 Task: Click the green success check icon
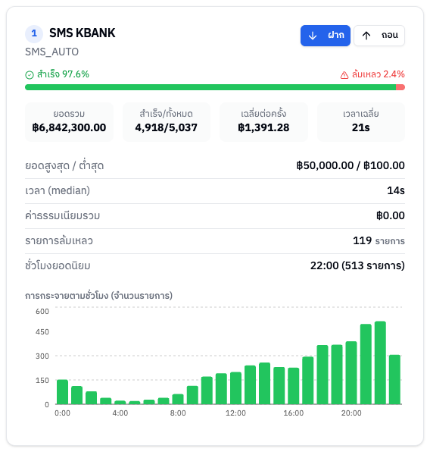click(x=30, y=75)
